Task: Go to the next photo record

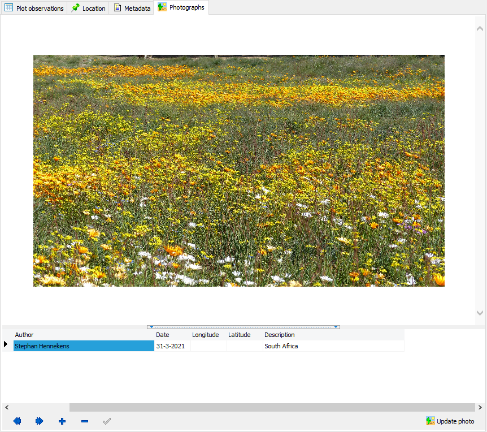Action: pos(40,421)
